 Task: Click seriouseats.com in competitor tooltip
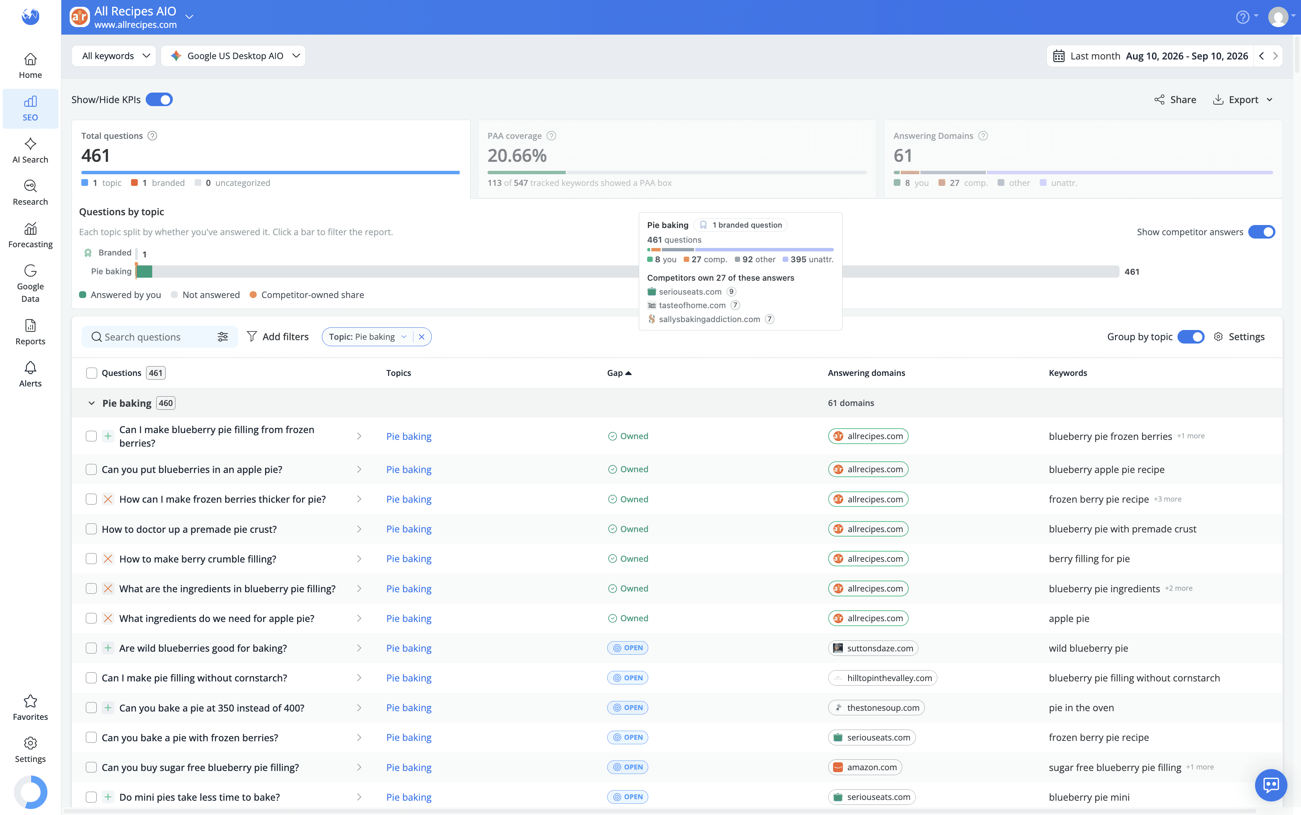690,292
